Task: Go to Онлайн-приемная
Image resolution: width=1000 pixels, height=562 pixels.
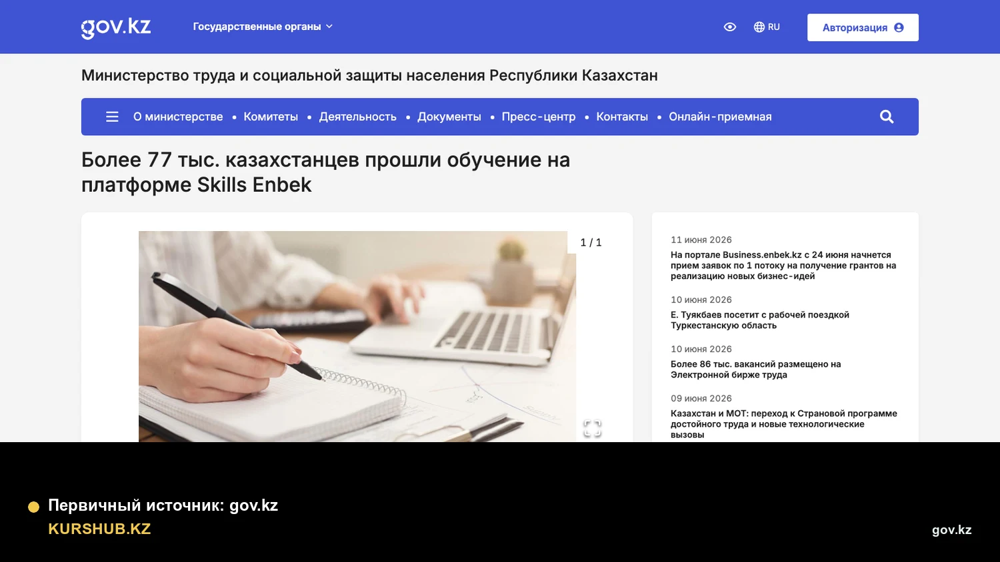Action: tap(720, 117)
